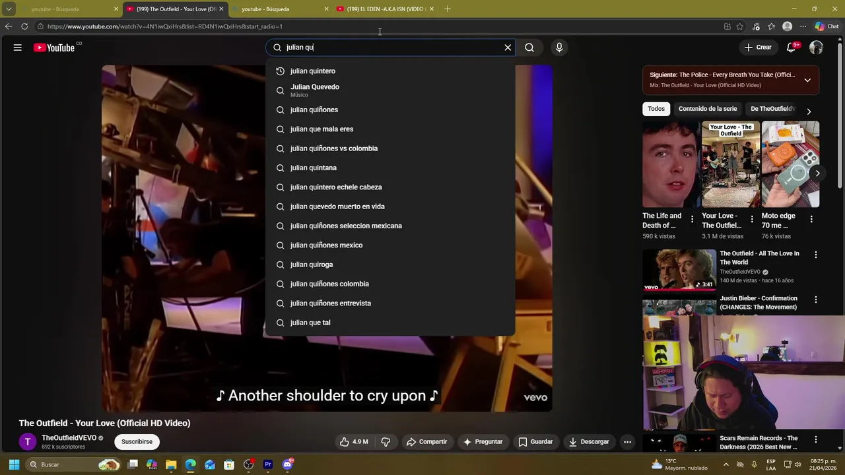Screen dimensions: 845x475
Task: Open Premiere Pro from taskbar
Action: point(268,464)
